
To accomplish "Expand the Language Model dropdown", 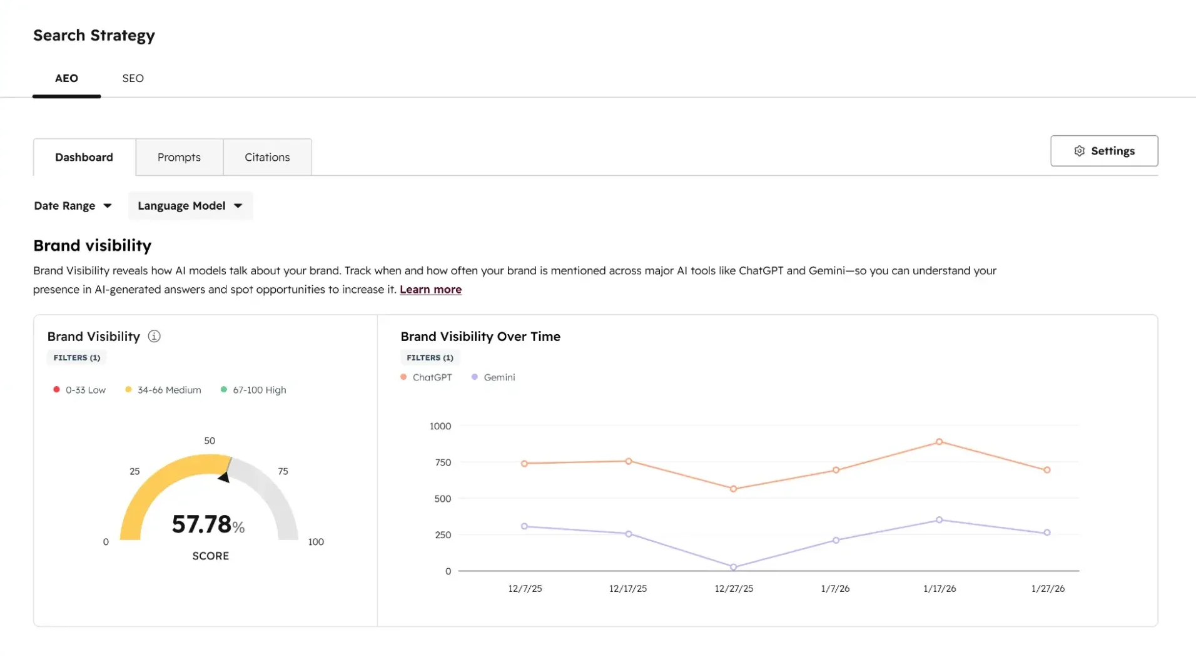I will pos(190,206).
